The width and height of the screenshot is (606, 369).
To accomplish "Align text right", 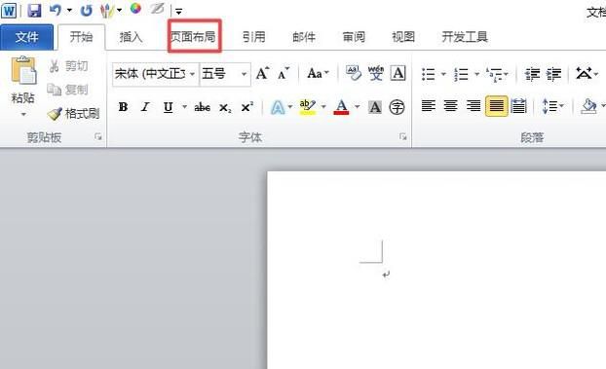I will tap(473, 106).
